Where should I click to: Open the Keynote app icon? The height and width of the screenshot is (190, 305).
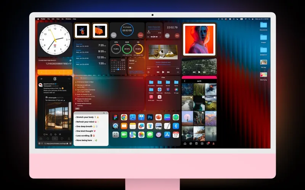coord(141,117)
